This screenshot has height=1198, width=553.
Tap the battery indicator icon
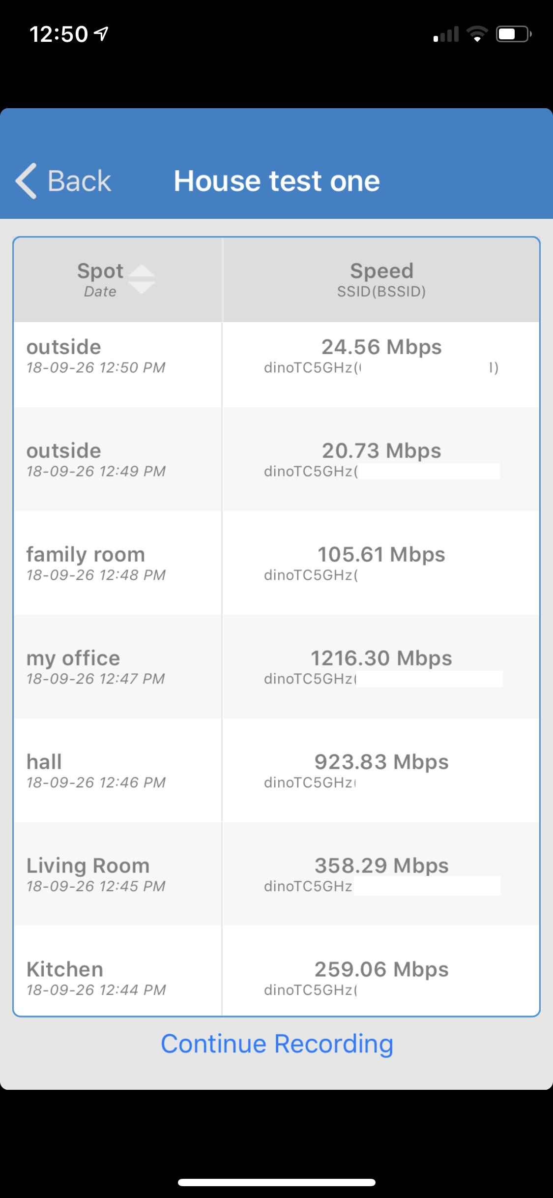pos(513,34)
